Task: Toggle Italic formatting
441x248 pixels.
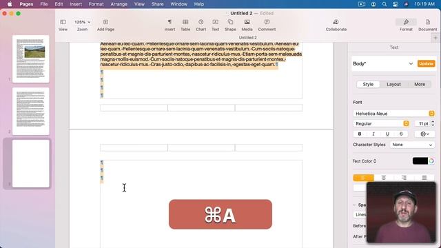Action: click(x=373, y=134)
